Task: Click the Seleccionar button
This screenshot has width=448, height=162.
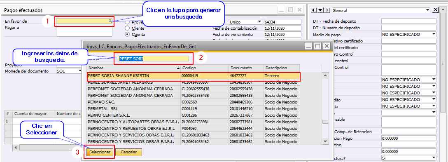Action: pos(100,152)
